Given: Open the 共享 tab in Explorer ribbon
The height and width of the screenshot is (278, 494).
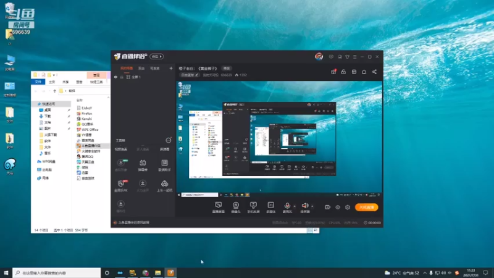Looking at the screenshot, I should tap(65, 82).
